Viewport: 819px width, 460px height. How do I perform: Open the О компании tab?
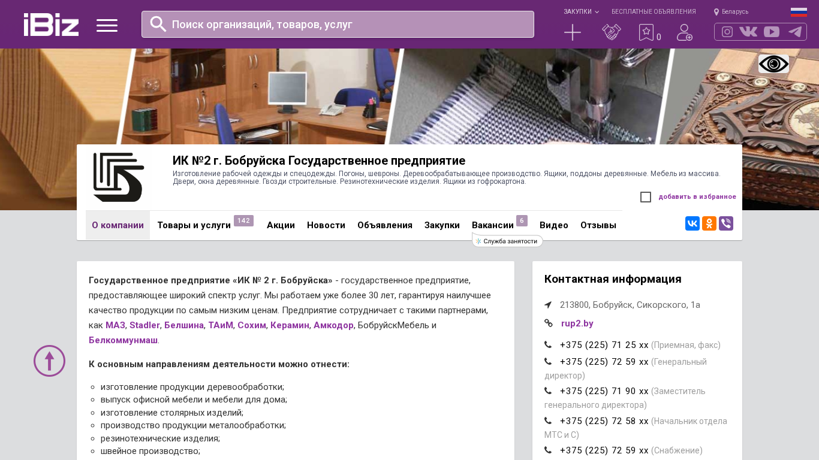118,225
